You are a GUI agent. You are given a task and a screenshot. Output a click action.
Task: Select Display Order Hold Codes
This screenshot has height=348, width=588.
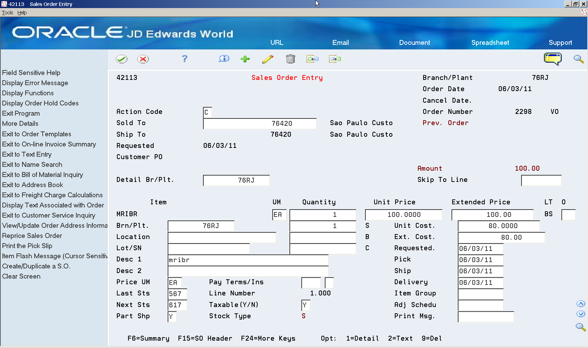[40, 103]
